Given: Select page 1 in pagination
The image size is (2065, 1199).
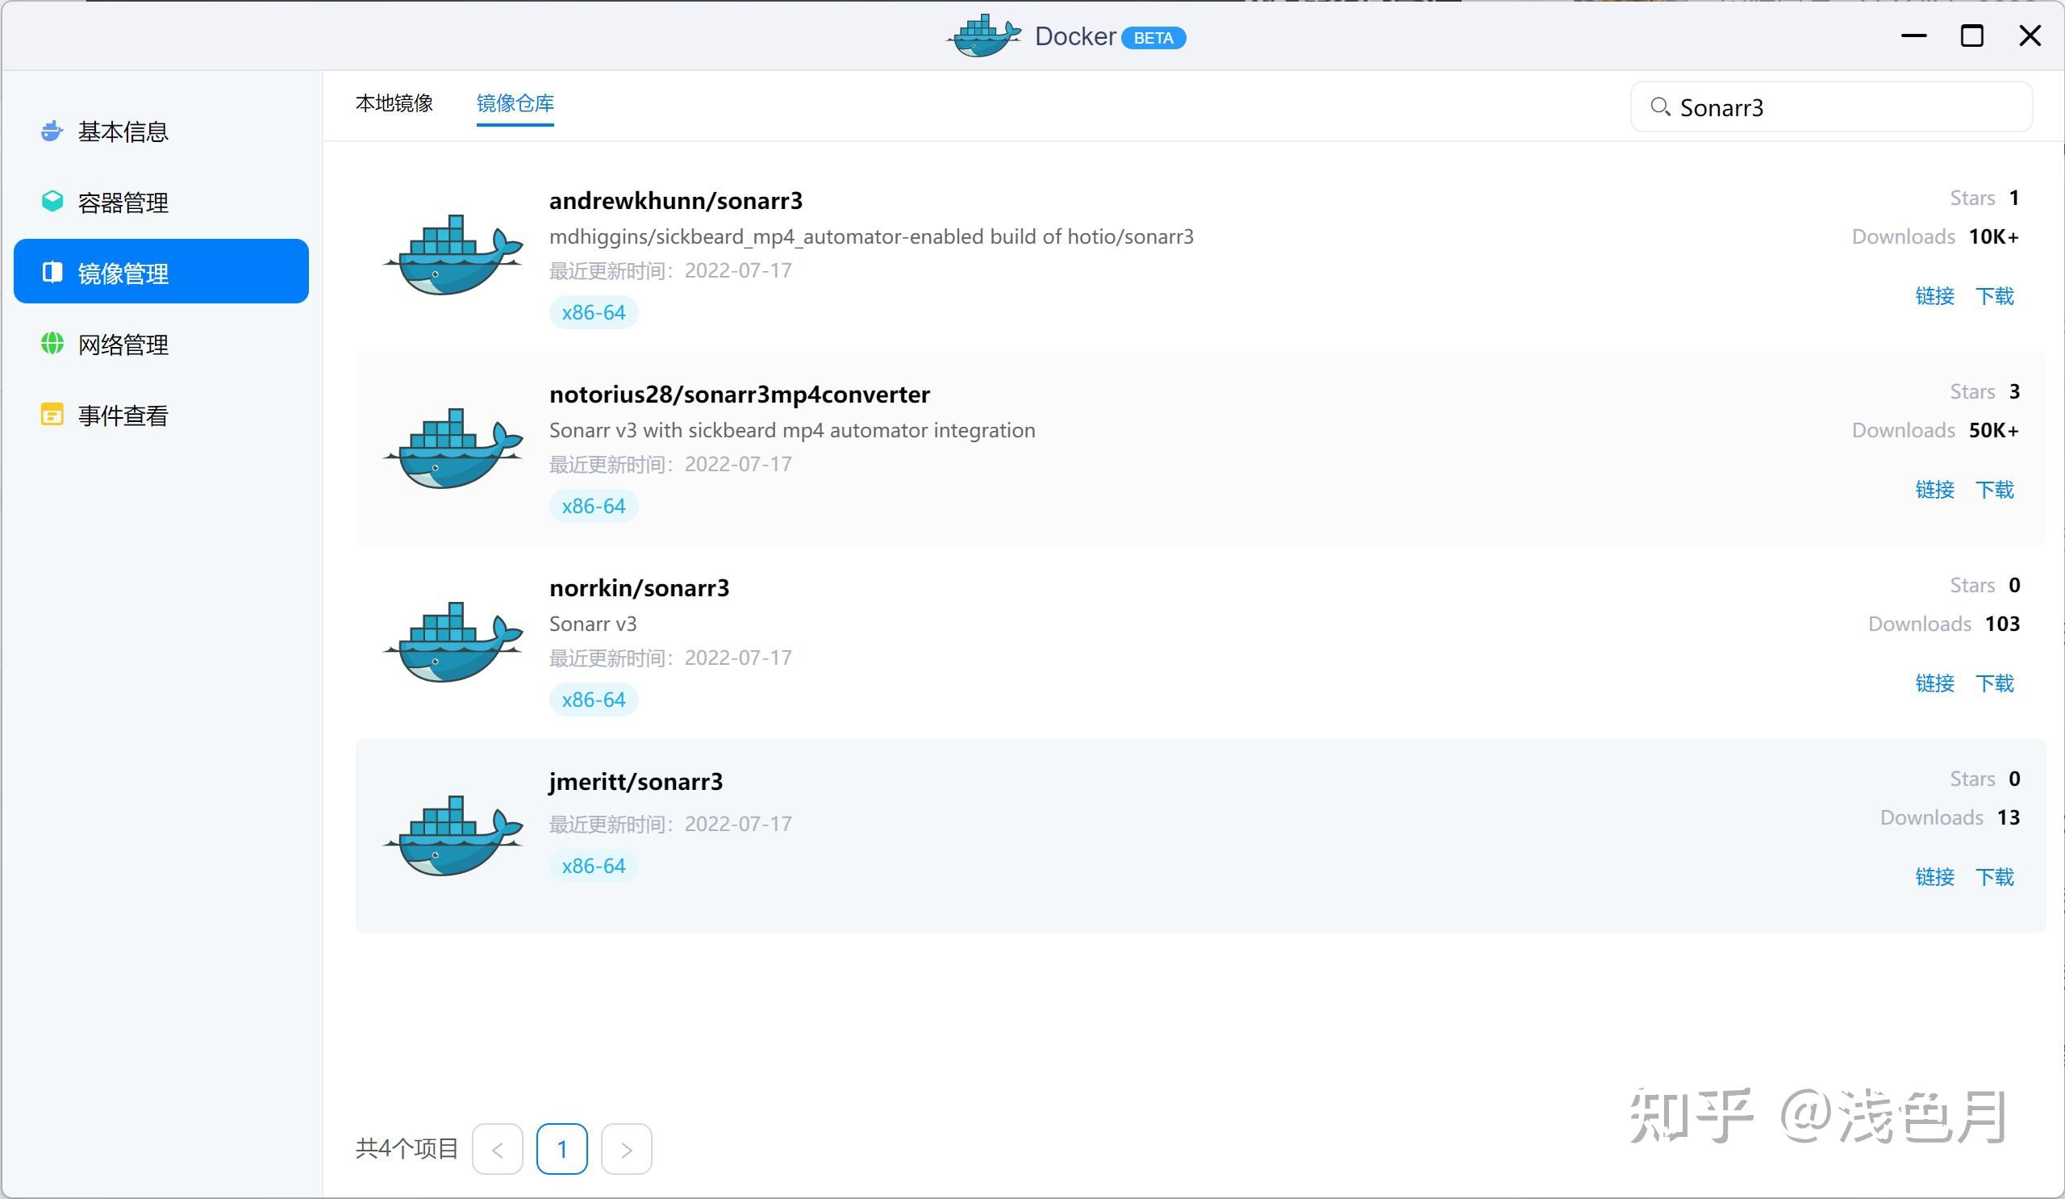Looking at the screenshot, I should [561, 1149].
